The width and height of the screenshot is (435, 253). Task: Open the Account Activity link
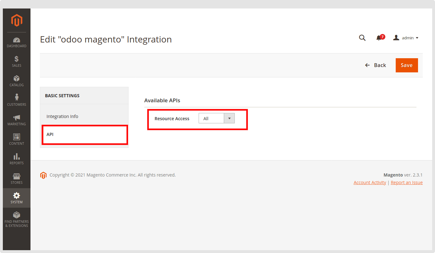[370, 183]
